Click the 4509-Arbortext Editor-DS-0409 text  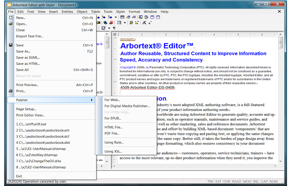(x=147, y=87)
